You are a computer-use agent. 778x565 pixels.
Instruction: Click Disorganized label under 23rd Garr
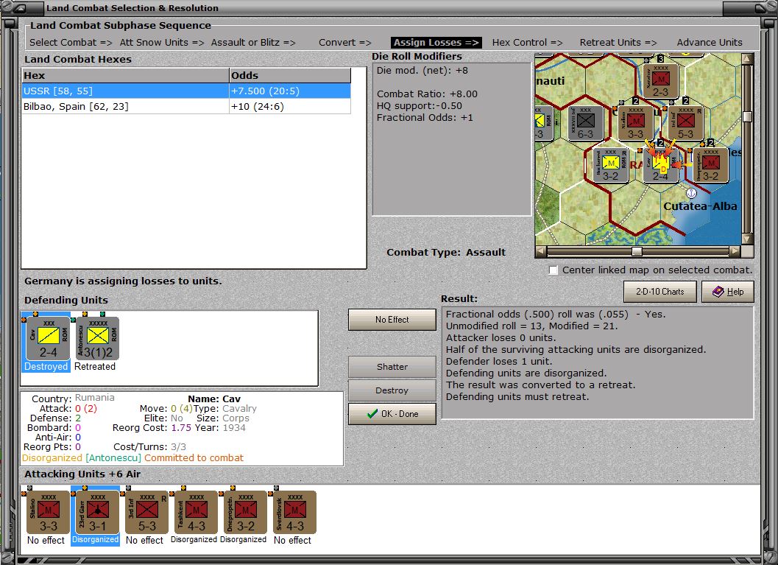(95, 540)
